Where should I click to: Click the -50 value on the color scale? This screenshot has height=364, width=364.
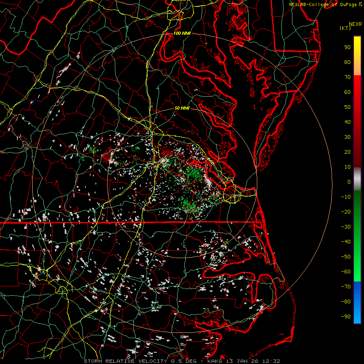pyautogui.click(x=346, y=257)
